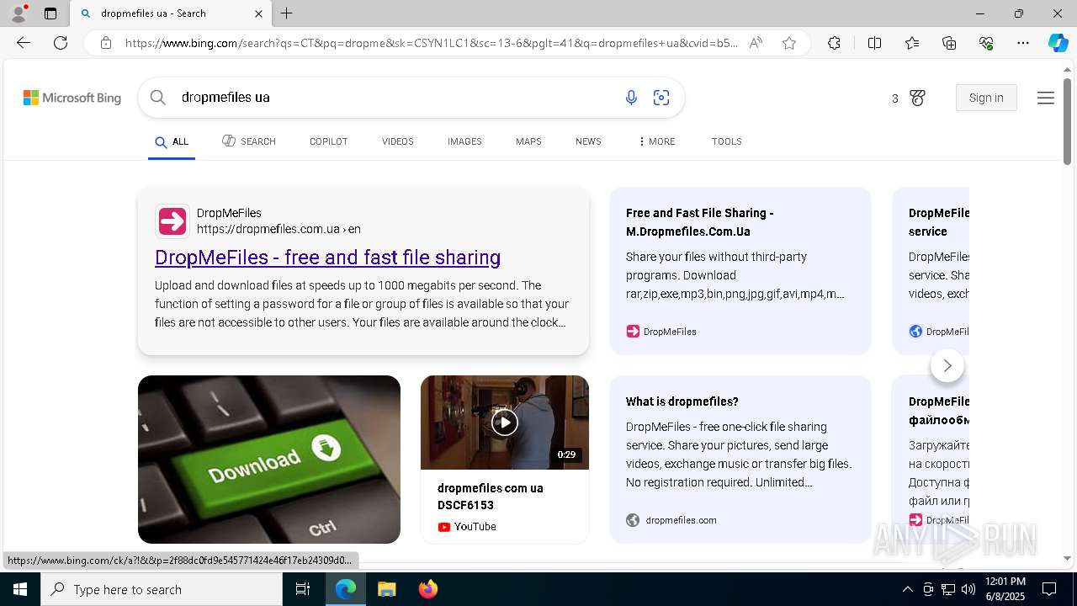
Task: Open Bing hamburger menu
Action: point(1046,98)
